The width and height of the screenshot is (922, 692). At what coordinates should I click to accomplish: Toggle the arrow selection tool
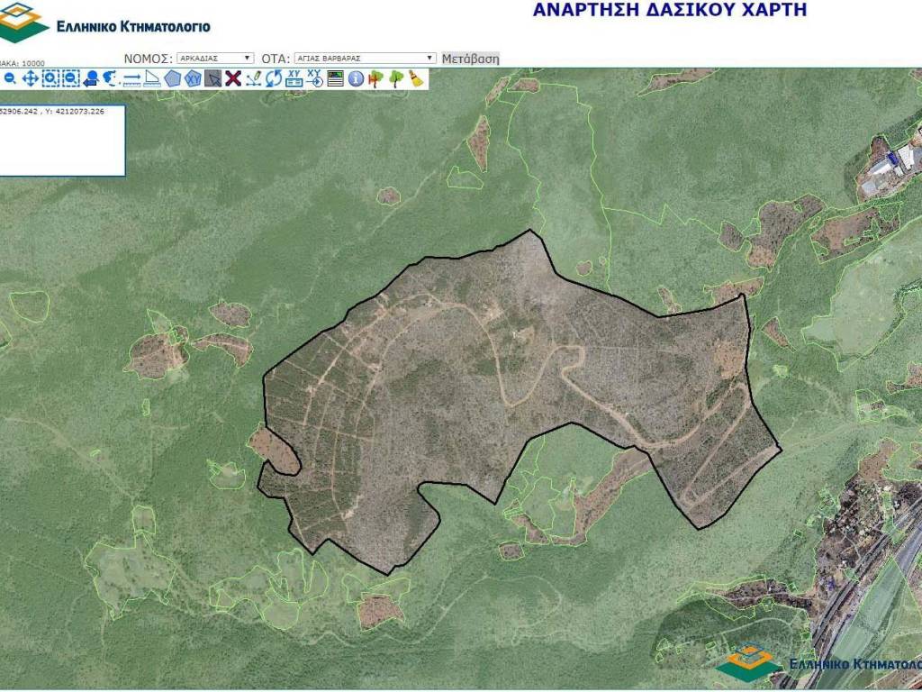pos(212,78)
